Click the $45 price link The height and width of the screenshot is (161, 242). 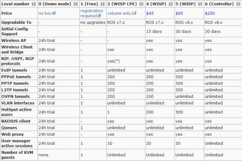tap(150, 13)
